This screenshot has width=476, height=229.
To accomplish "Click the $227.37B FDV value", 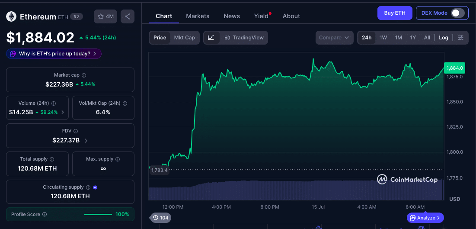I will 66,141.
